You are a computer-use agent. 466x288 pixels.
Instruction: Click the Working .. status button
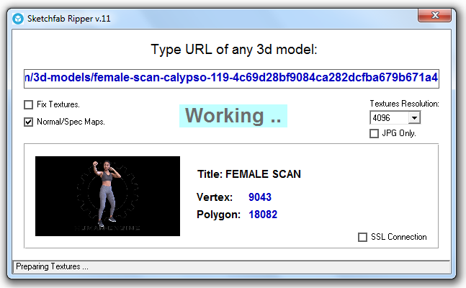pos(233,115)
